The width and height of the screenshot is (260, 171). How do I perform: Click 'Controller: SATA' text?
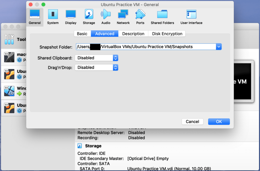point(93,164)
